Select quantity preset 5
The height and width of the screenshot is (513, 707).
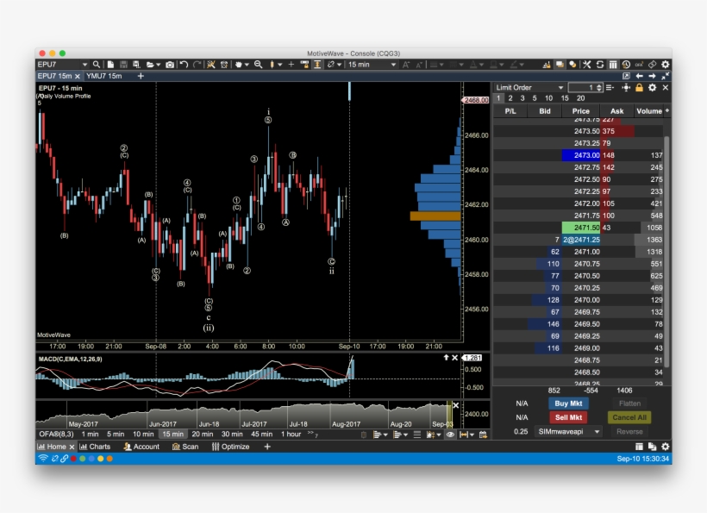pos(536,98)
